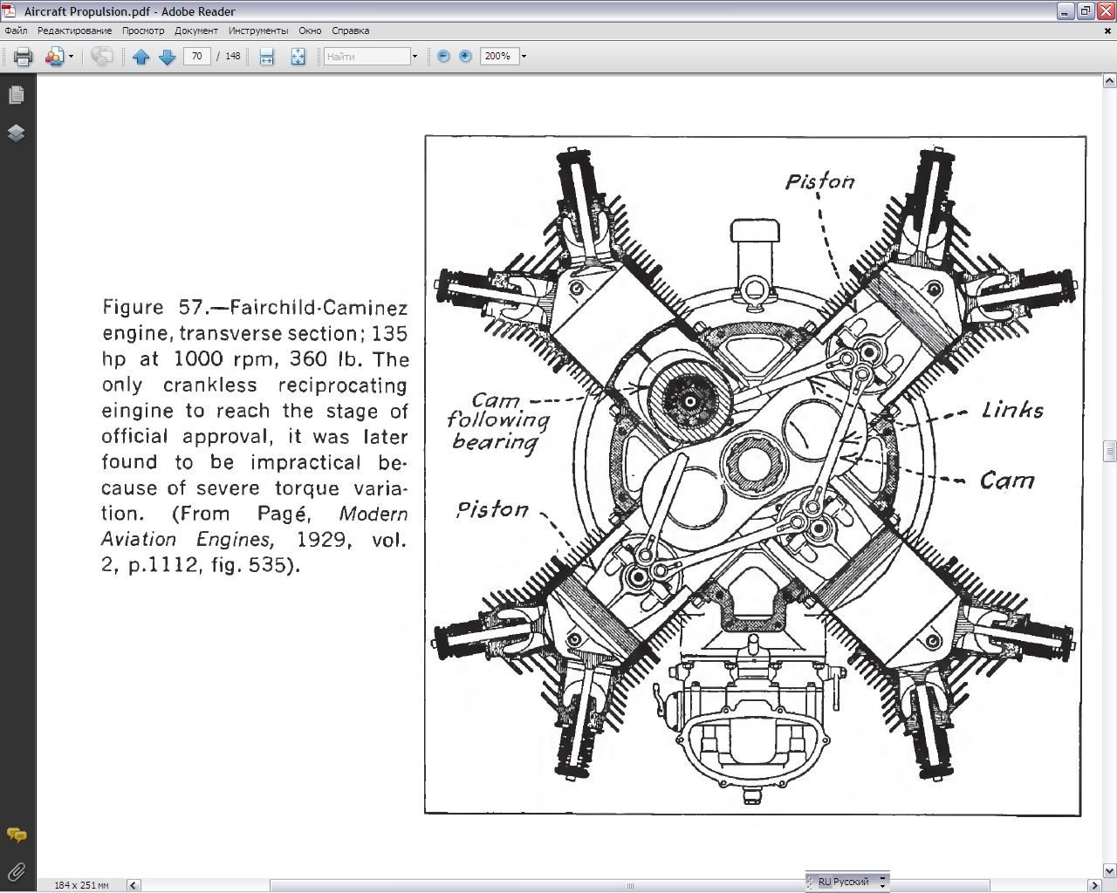Click the vertical scrollbar down arrow

pos(1109,870)
